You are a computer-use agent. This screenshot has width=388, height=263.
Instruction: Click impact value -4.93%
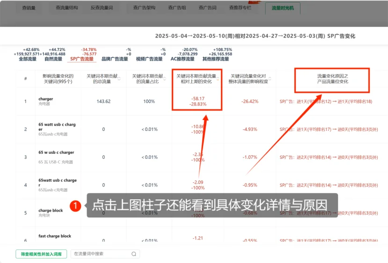coord(250,129)
